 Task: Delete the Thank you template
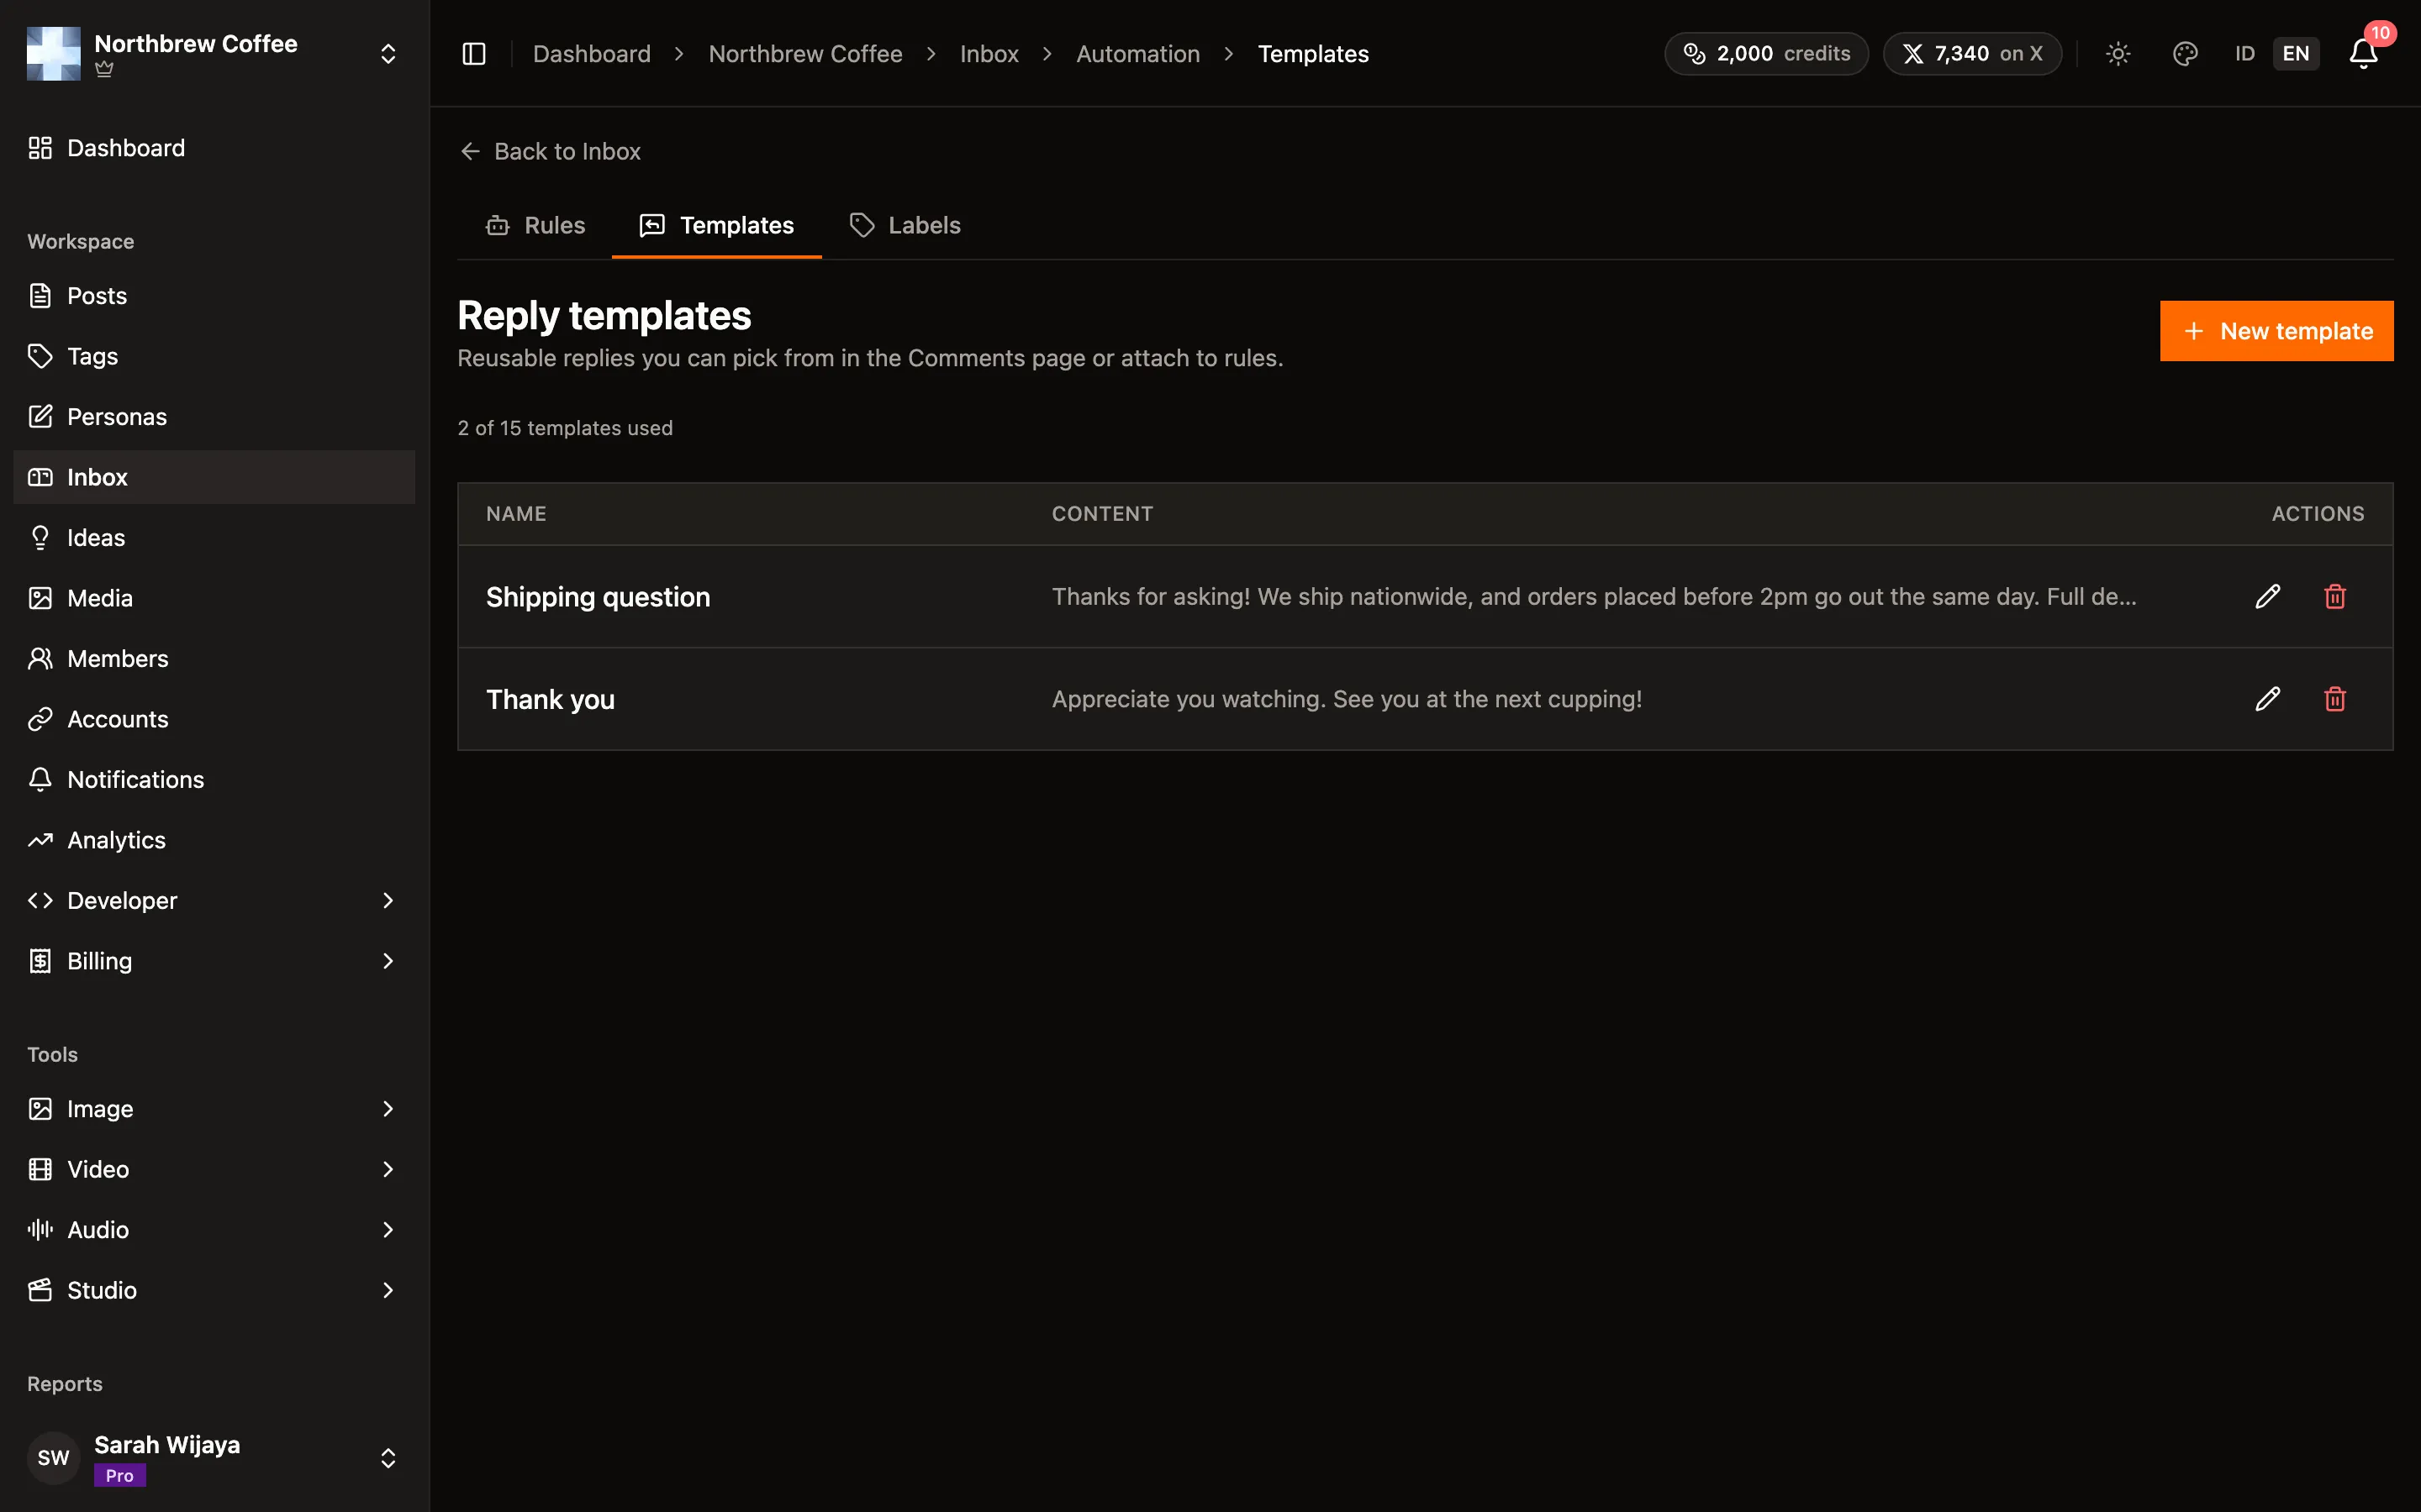(2335, 699)
